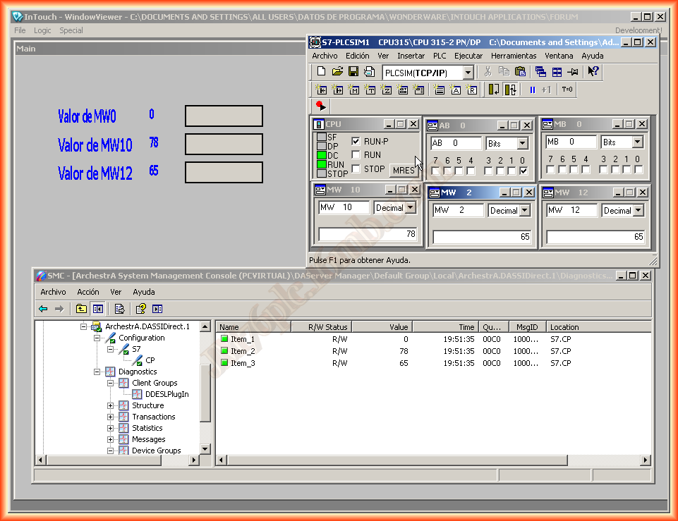Open the Decimal format dropdown for MW 10
This screenshot has height=521, width=678.
click(x=411, y=208)
